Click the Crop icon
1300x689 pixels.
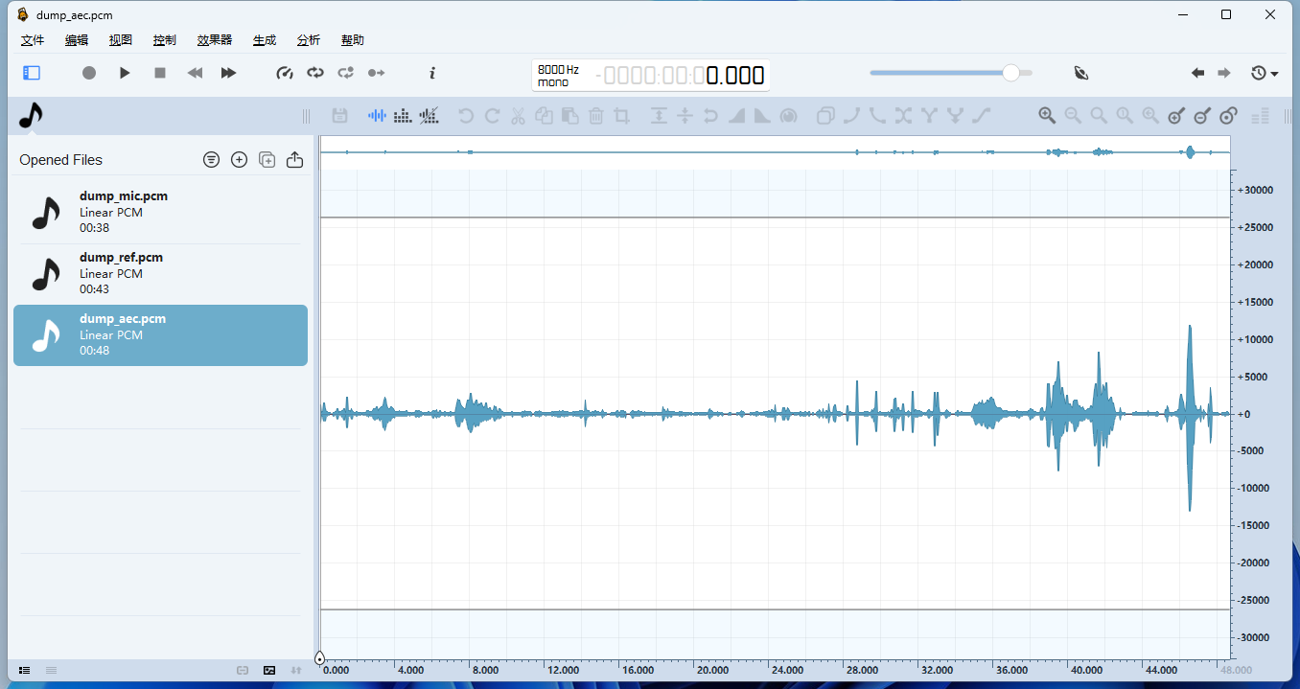[621, 116]
